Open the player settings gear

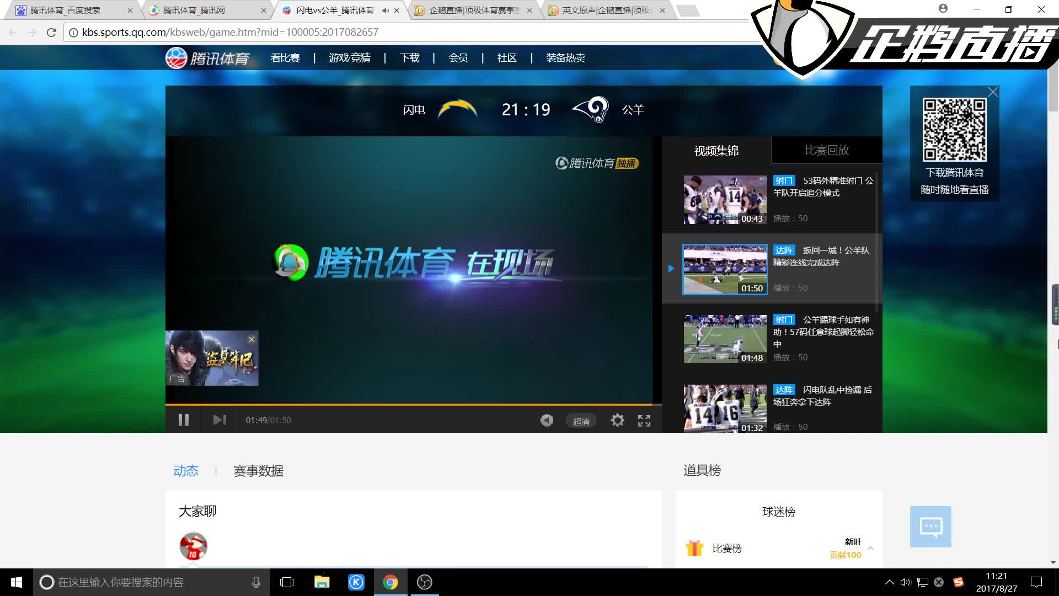tap(617, 421)
